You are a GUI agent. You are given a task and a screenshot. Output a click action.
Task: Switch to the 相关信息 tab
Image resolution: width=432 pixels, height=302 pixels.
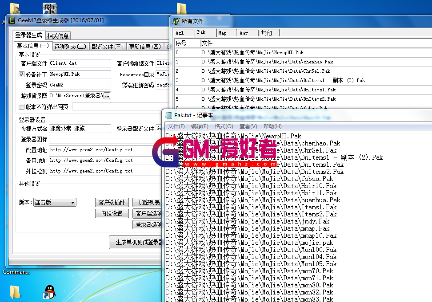(58, 36)
